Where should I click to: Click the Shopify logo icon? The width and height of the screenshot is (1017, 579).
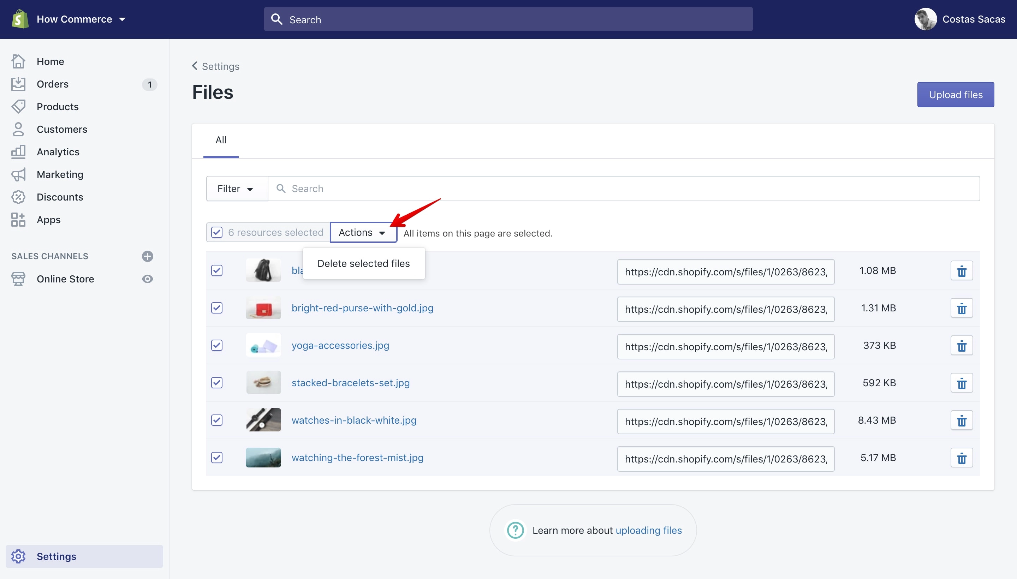tap(20, 19)
